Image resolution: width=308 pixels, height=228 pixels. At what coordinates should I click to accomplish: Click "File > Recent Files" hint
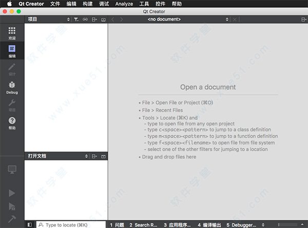click(x=162, y=110)
